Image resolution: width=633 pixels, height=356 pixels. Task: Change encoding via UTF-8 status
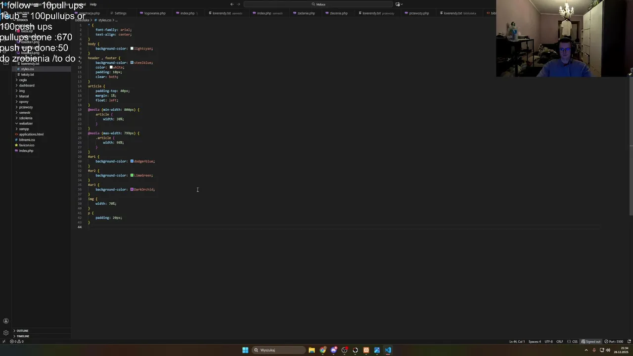(x=548, y=342)
